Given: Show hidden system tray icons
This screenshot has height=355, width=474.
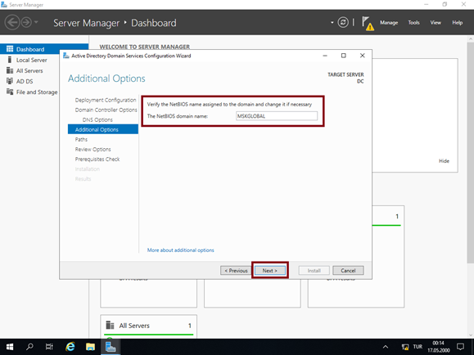Looking at the screenshot, I should [386, 347].
